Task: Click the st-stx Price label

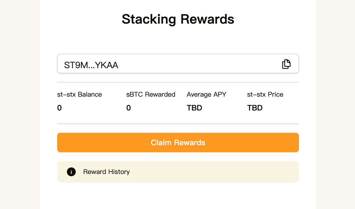Action: (x=265, y=94)
